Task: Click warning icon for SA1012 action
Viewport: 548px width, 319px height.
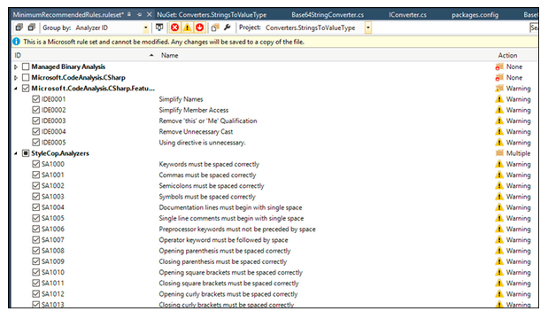Action: coord(499,294)
